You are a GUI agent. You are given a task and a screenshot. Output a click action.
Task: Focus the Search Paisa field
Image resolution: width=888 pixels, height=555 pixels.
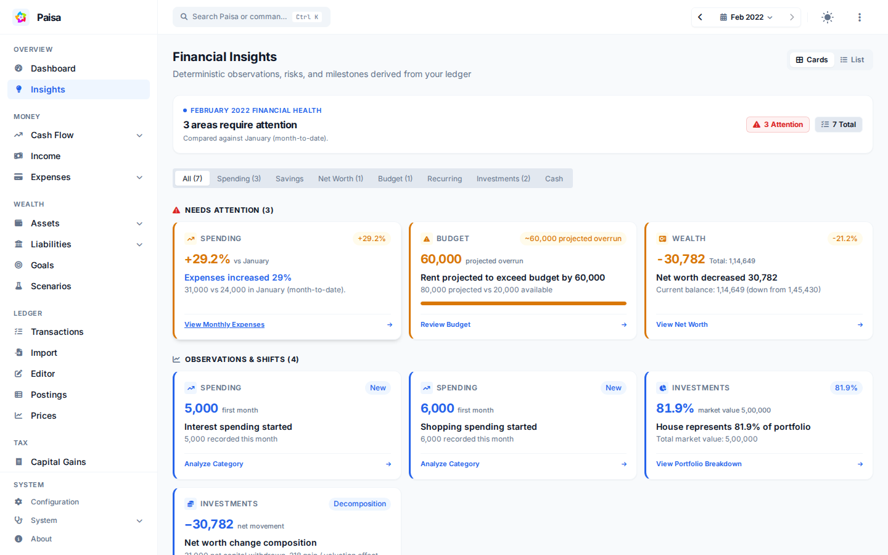click(x=252, y=17)
